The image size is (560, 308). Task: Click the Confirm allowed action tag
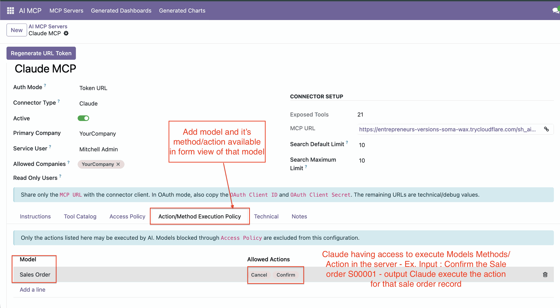click(x=286, y=275)
